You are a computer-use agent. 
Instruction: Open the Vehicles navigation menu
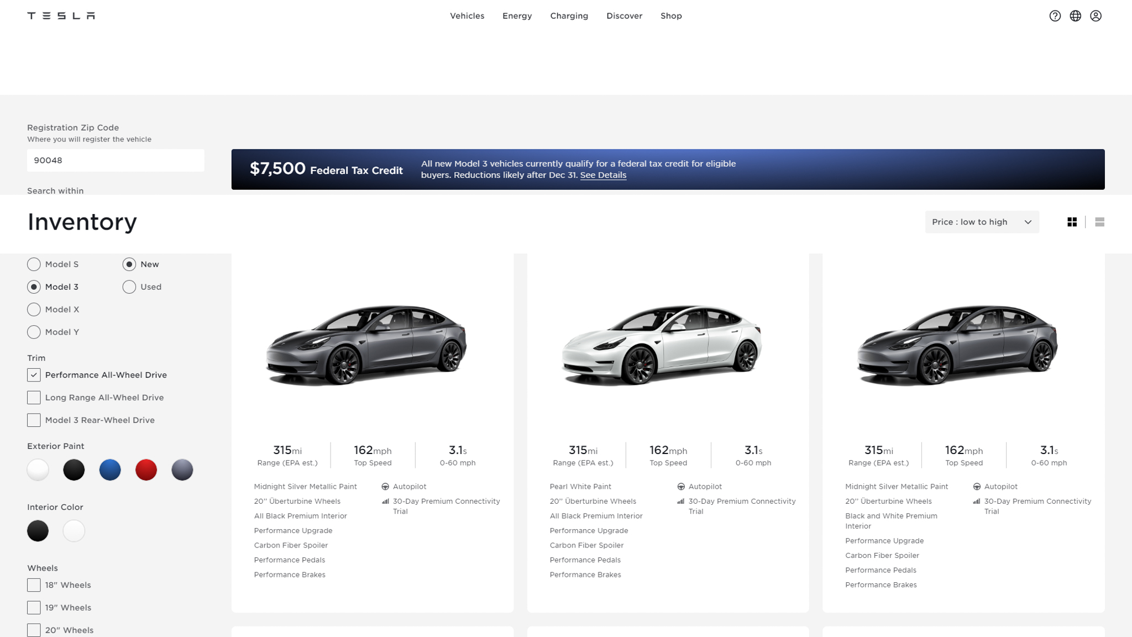(x=467, y=16)
